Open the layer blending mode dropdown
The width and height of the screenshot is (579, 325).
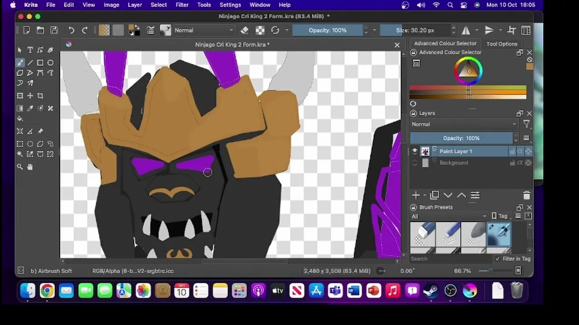(x=464, y=124)
